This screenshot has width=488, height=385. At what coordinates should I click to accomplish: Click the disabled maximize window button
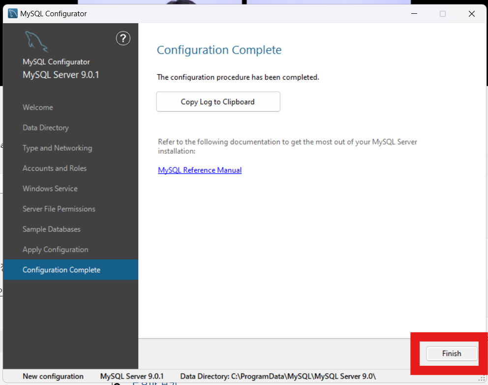pyautogui.click(x=443, y=14)
